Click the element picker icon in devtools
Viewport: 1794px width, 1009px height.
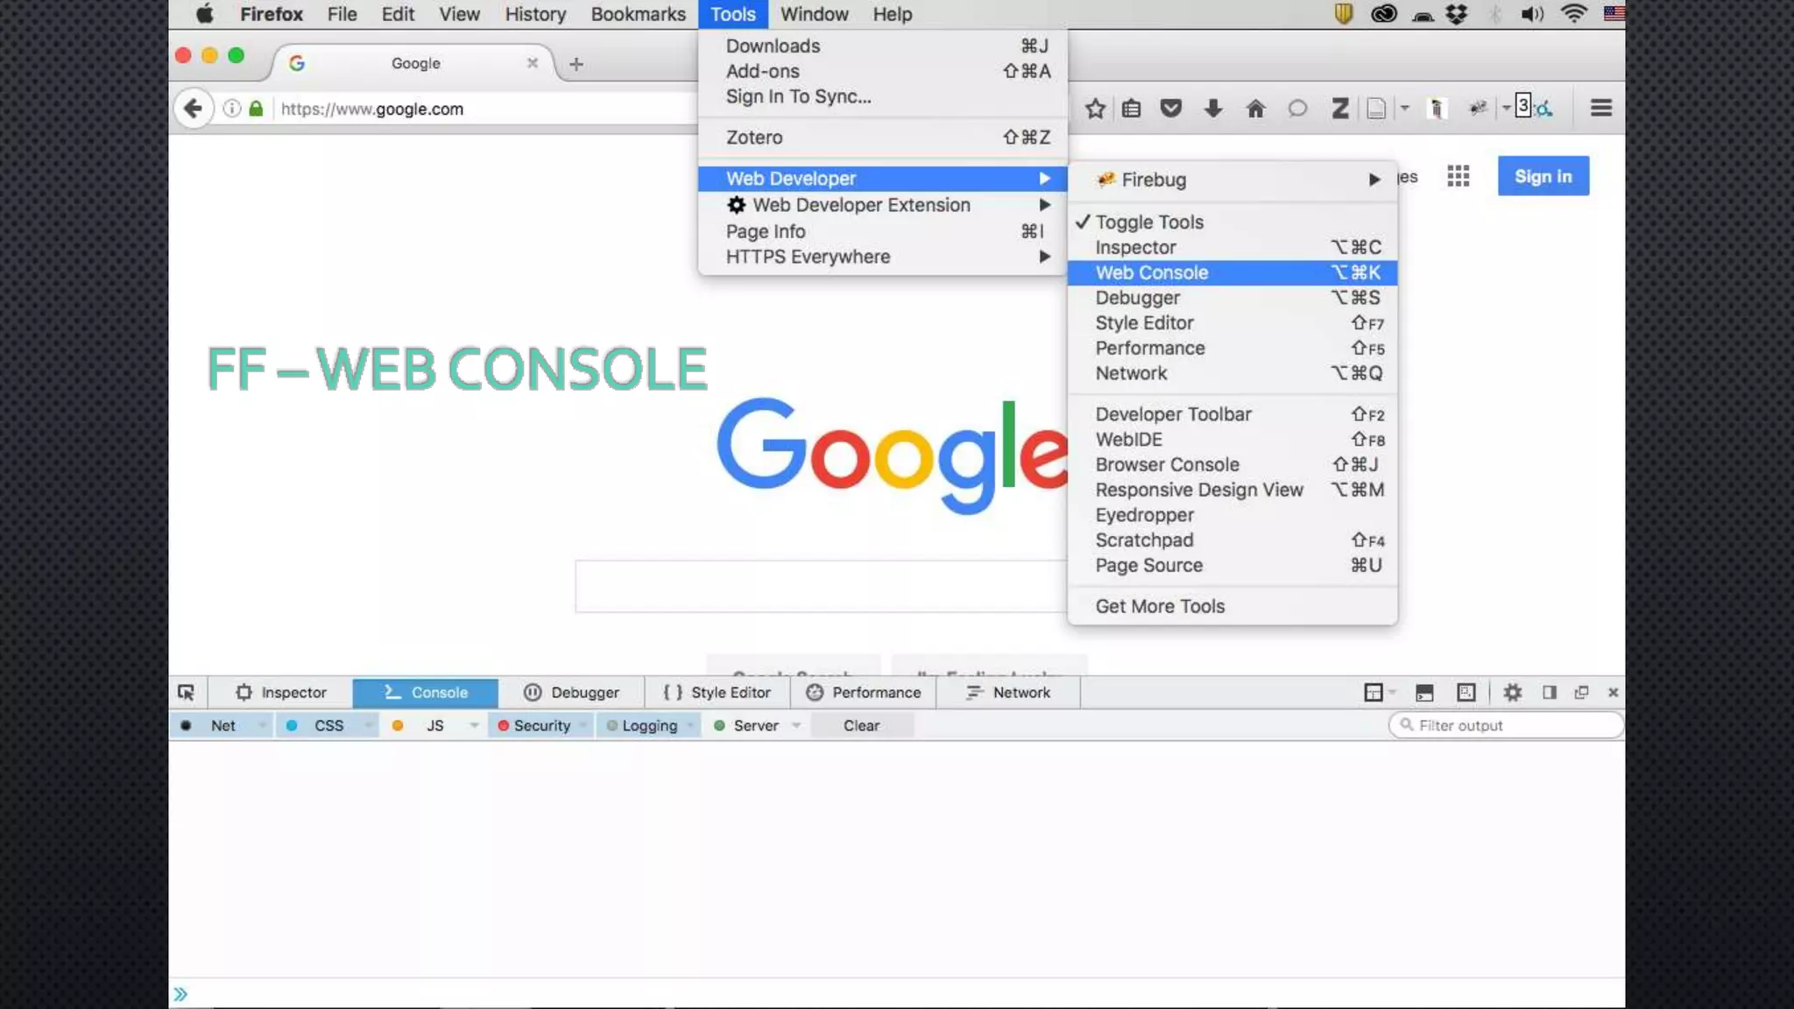[x=186, y=692]
